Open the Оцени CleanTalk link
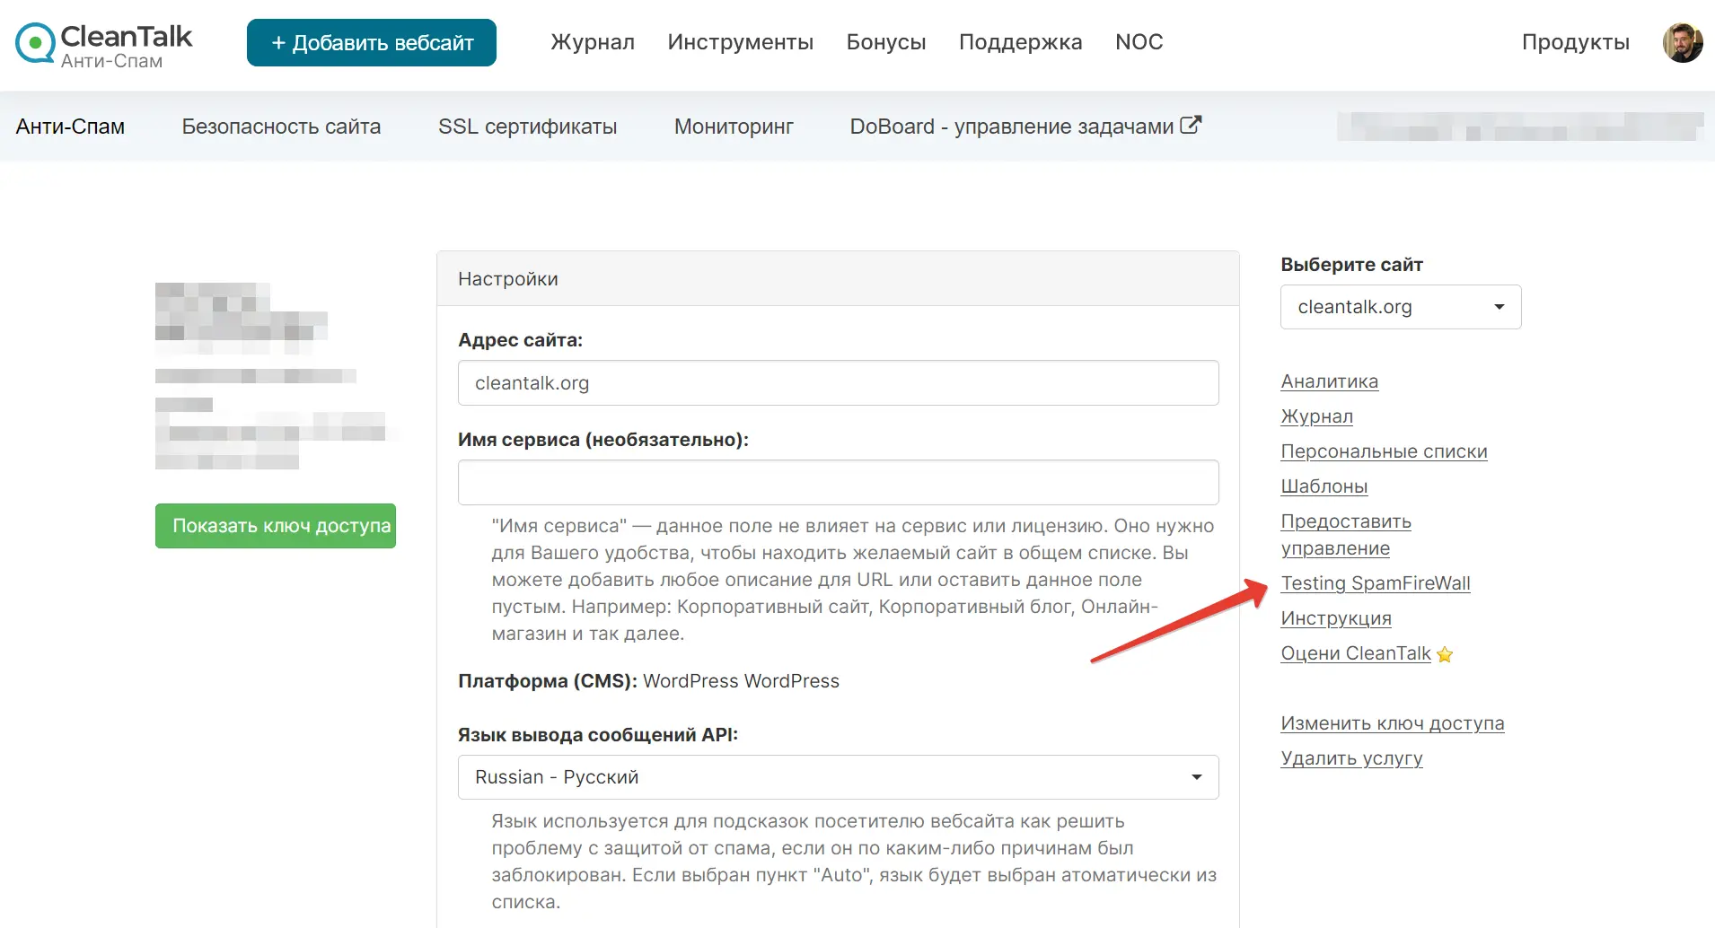 (x=1356, y=653)
